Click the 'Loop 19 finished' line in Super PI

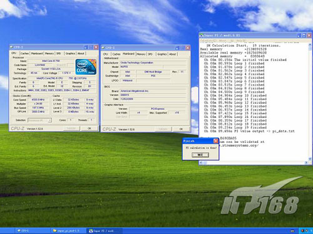click(x=235, y=127)
